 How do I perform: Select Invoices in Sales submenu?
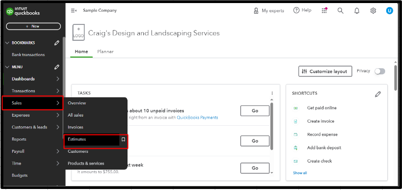76,127
